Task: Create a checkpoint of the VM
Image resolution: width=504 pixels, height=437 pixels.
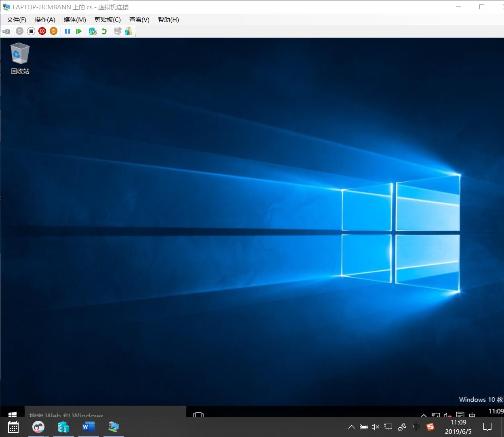Action: (93, 31)
